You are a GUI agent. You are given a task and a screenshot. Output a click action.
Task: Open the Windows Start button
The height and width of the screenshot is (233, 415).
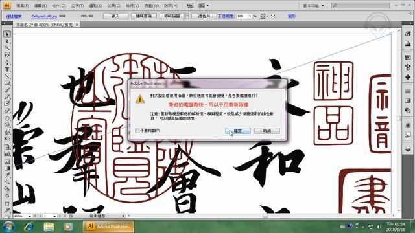(x=8, y=227)
